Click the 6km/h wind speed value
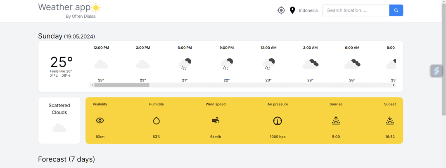Image resolution: width=446 pixels, height=168 pixels. tap(216, 137)
